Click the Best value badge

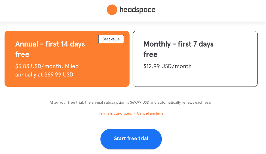(111, 39)
